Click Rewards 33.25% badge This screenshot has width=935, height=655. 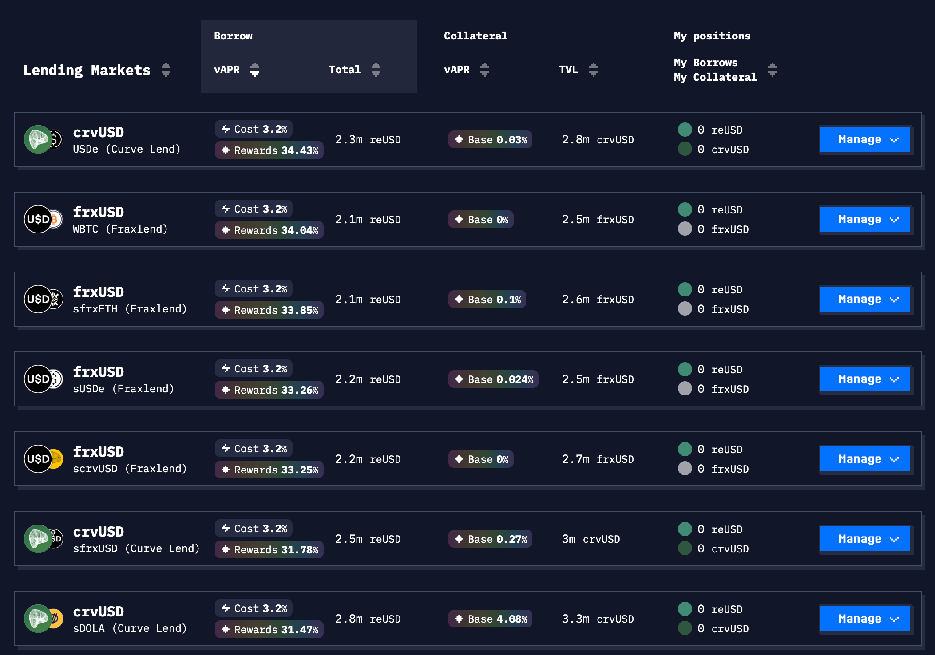click(269, 470)
